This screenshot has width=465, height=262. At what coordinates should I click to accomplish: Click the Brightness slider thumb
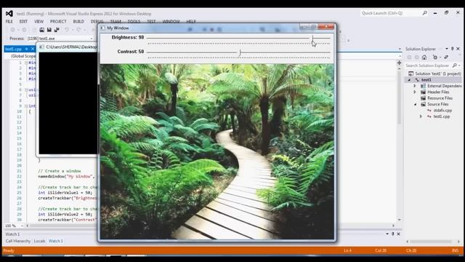(x=312, y=39)
